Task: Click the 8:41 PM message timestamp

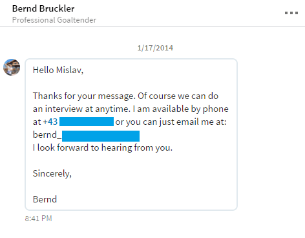Action: click(x=38, y=219)
